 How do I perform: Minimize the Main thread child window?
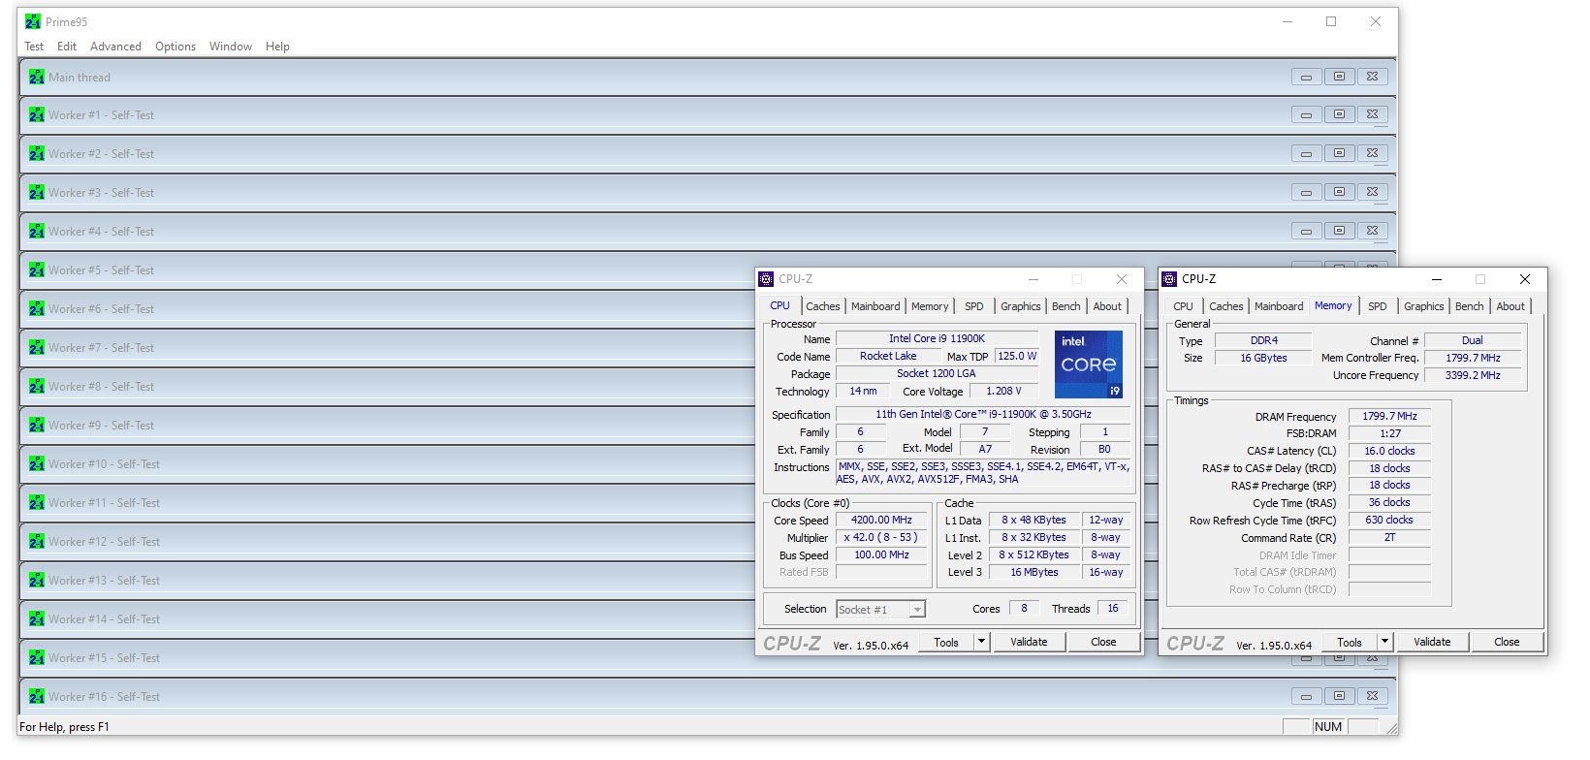point(1306,77)
